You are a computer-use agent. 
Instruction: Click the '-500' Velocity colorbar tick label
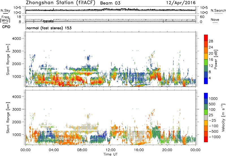click(x=214, y=132)
